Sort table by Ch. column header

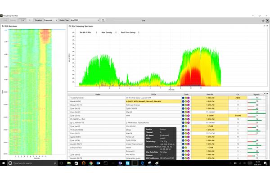(238, 94)
